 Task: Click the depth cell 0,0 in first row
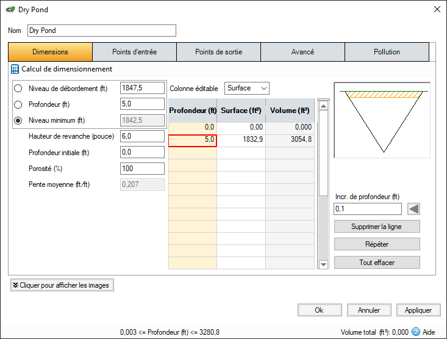pos(193,128)
